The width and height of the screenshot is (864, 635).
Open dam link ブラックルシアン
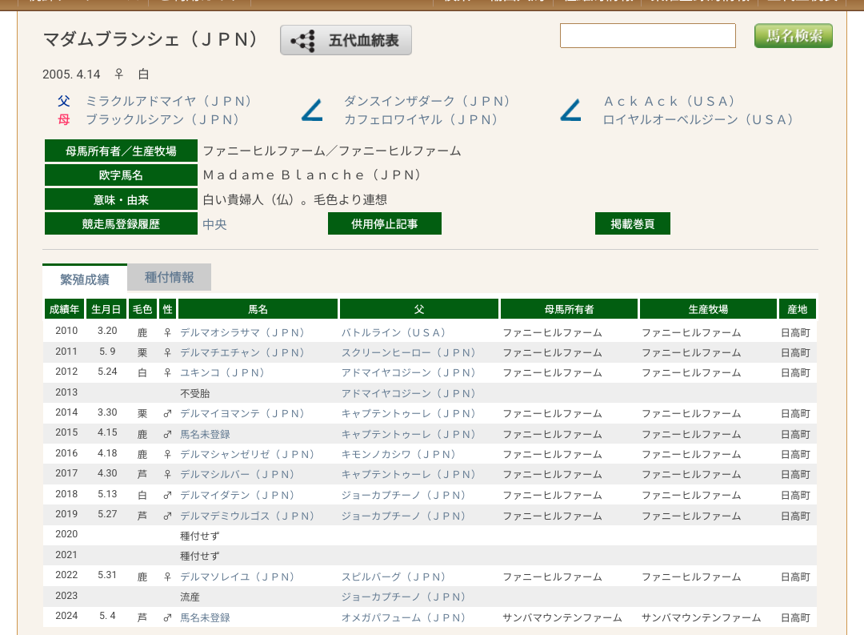(163, 119)
